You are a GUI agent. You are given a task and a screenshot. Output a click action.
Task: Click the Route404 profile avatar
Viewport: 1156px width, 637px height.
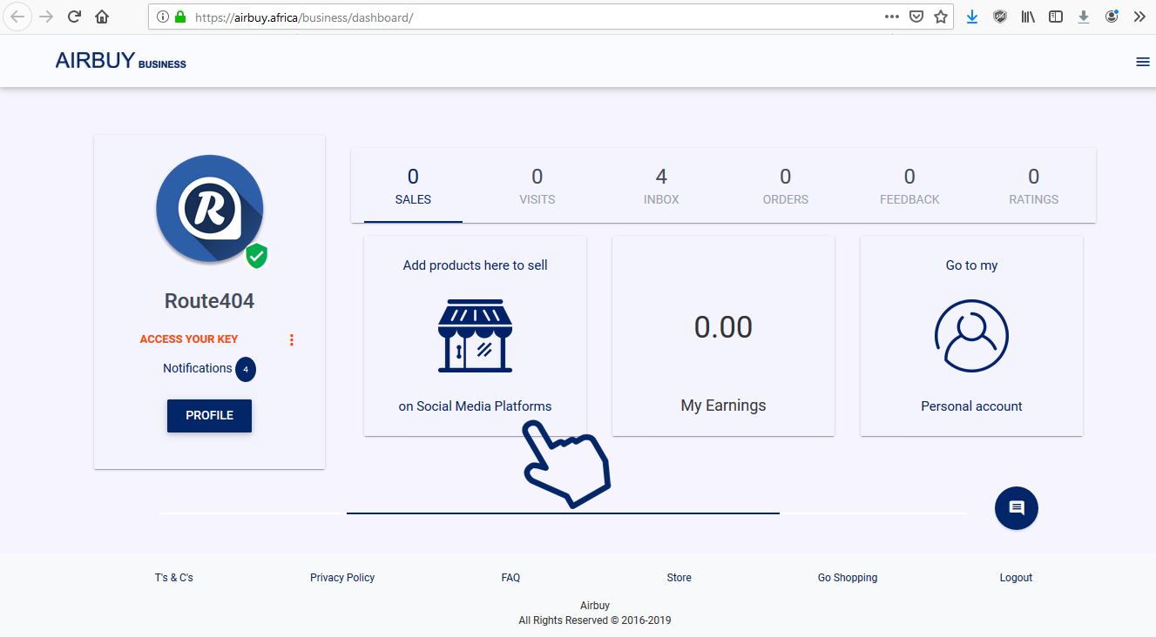209,209
